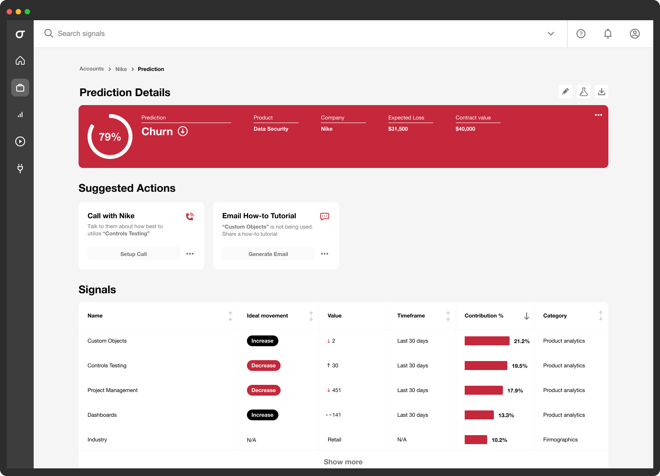Expand the list with Show more

tap(343, 462)
